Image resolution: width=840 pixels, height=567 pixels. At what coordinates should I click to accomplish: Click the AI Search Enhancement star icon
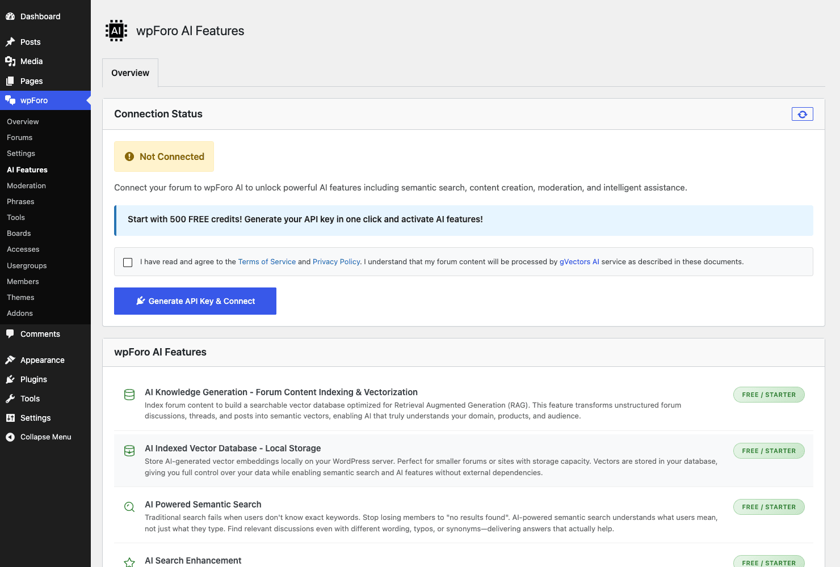[129, 562]
